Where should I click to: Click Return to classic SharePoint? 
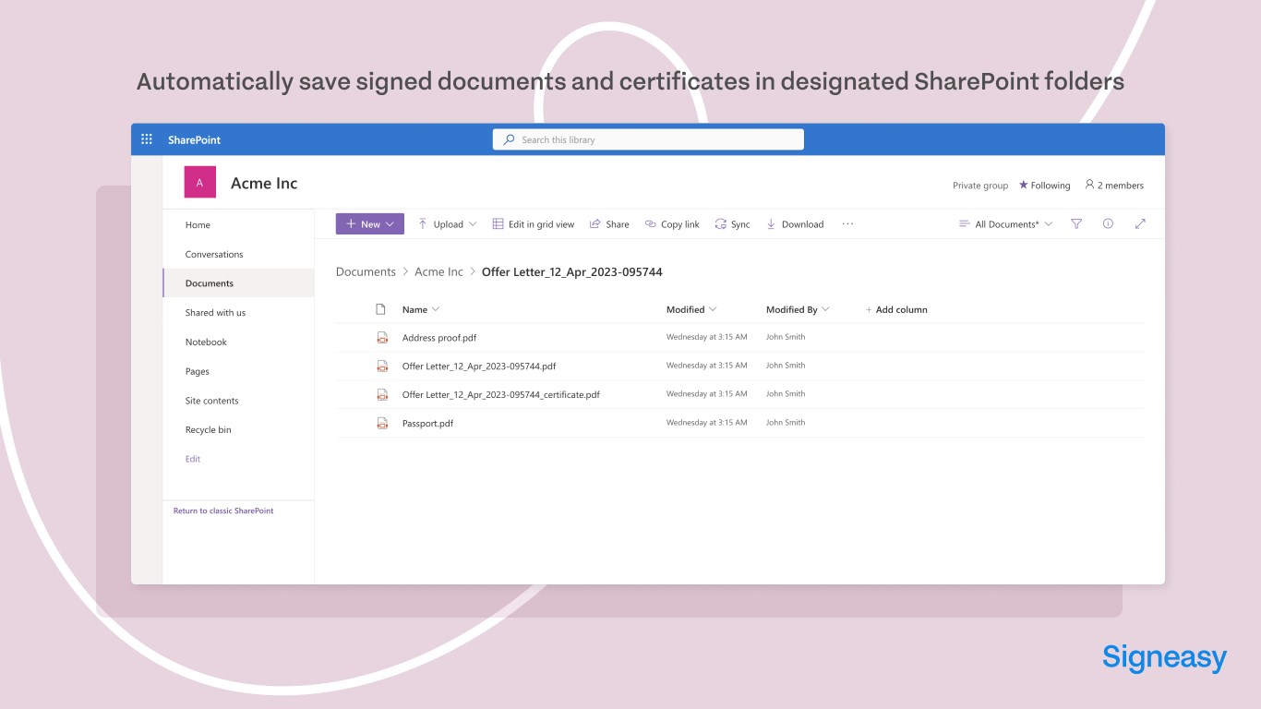click(223, 511)
